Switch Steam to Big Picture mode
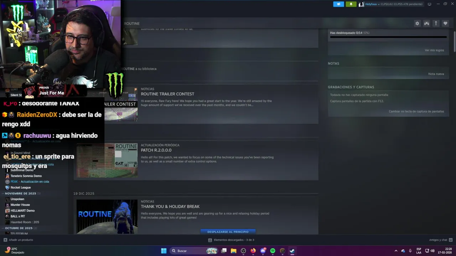 coord(429,4)
